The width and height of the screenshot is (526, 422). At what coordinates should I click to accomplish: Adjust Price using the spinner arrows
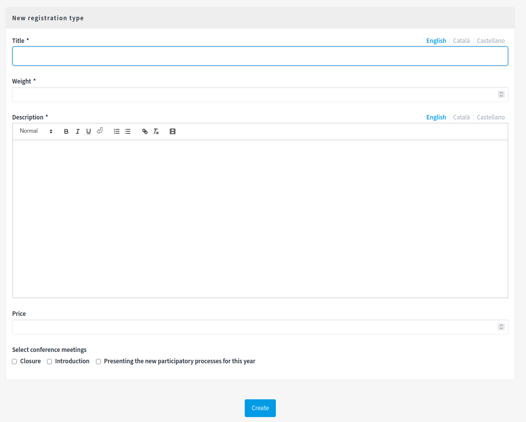pos(501,327)
